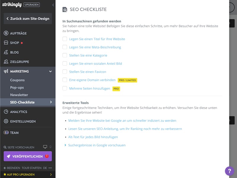This screenshot has width=237, height=178.
Task: Click the Veröffentlichen publish button
Action: point(28,156)
